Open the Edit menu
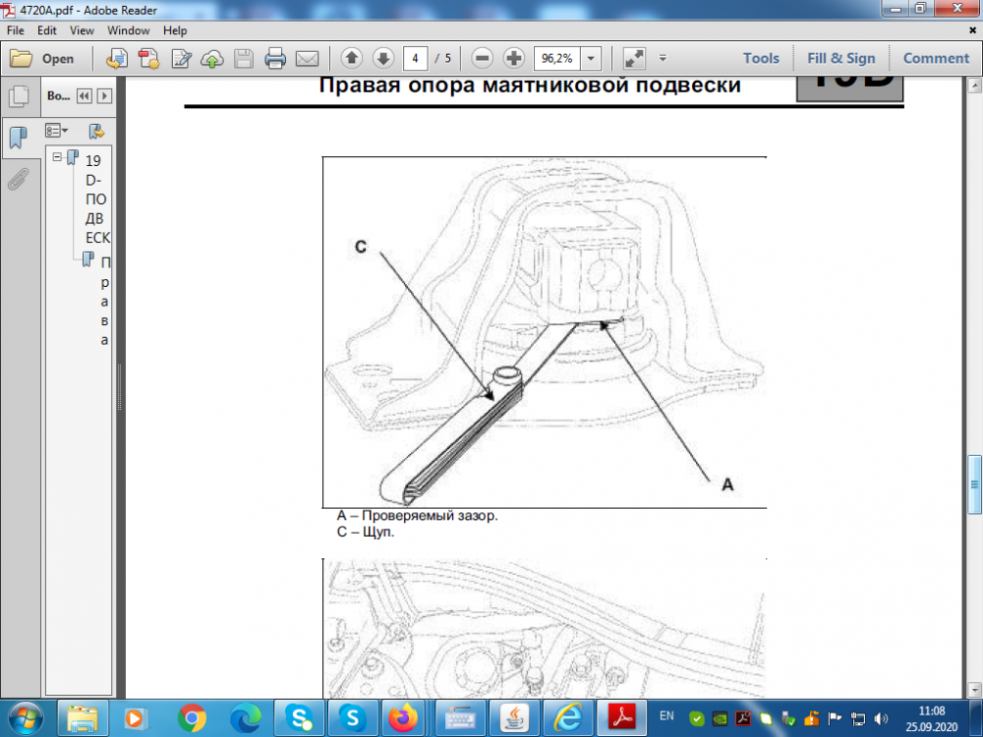The width and height of the screenshot is (983, 737). tap(47, 30)
